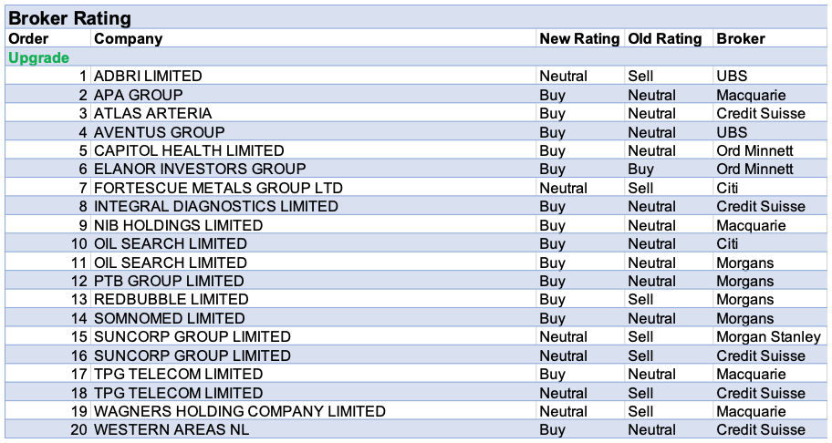Screen dimensions: 832x443
Task: Click the New Rating column header
Action: [579, 38]
